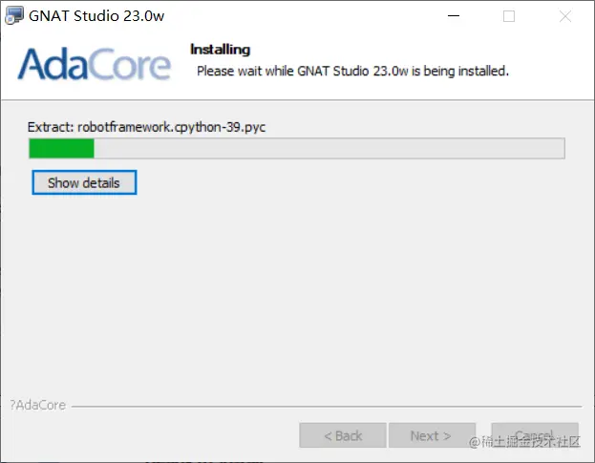
Task: Click the Extract robotframework.cpython-39.pyc status text
Action: point(146,127)
